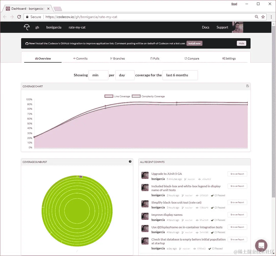Bookmark page with the star icon
276x256 pixels.
[263, 17]
